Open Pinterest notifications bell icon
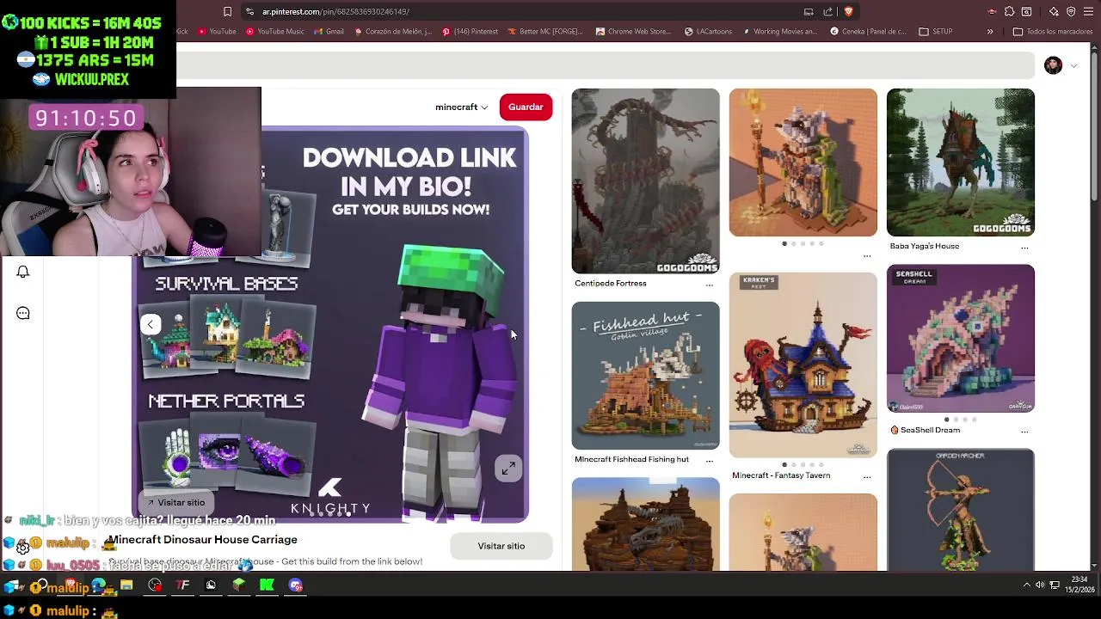Image resolution: width=1101 pixels, height=619 pixels. click(23, 272)
